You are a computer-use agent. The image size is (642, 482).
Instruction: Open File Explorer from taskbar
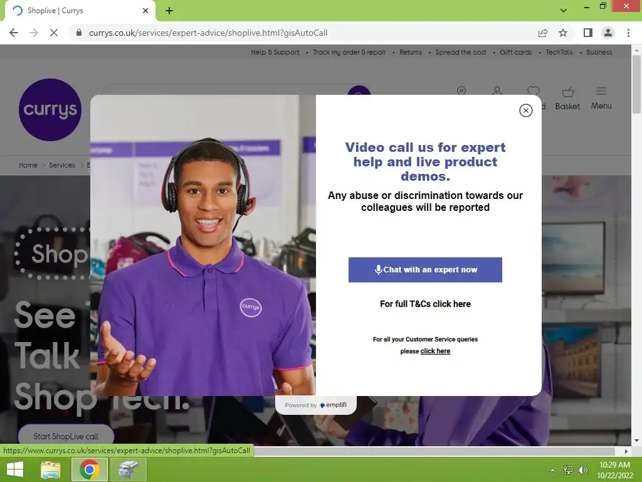pos(51,469)
